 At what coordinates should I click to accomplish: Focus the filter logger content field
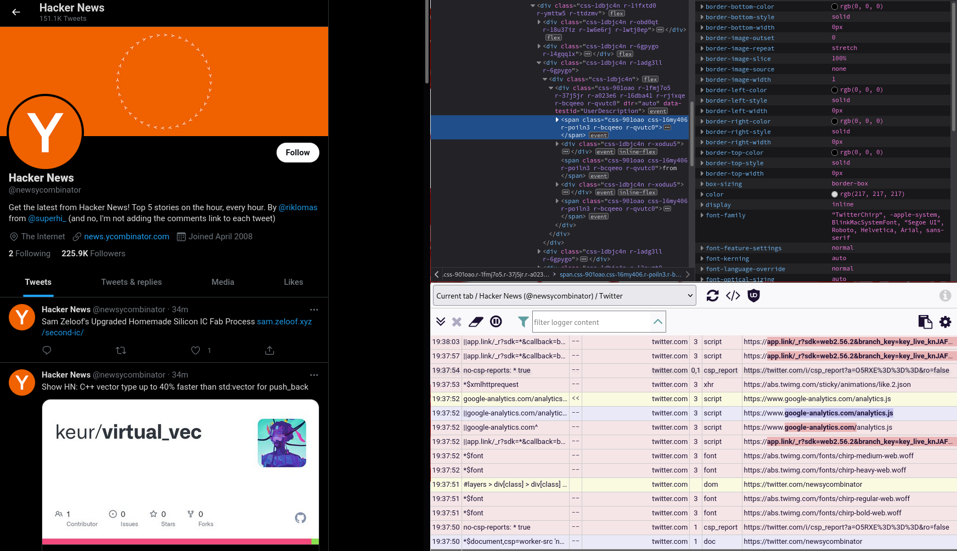point(592,322)
